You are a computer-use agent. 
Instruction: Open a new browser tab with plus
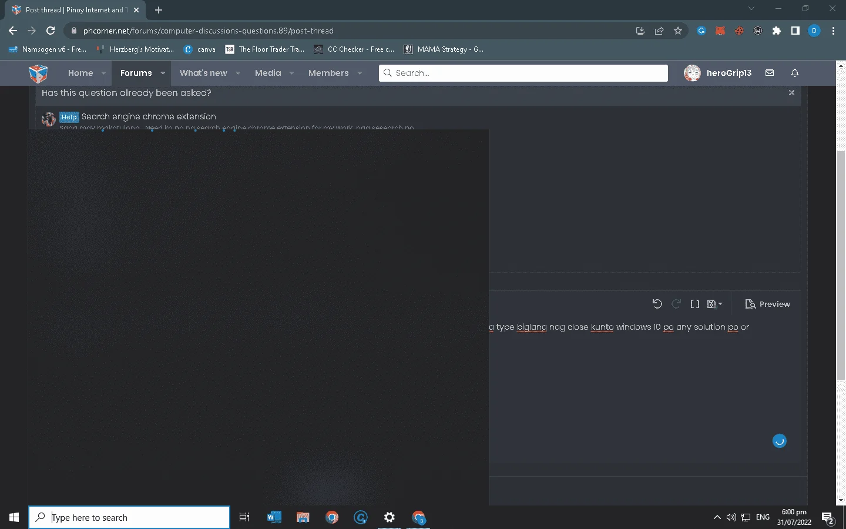point(159,10)
